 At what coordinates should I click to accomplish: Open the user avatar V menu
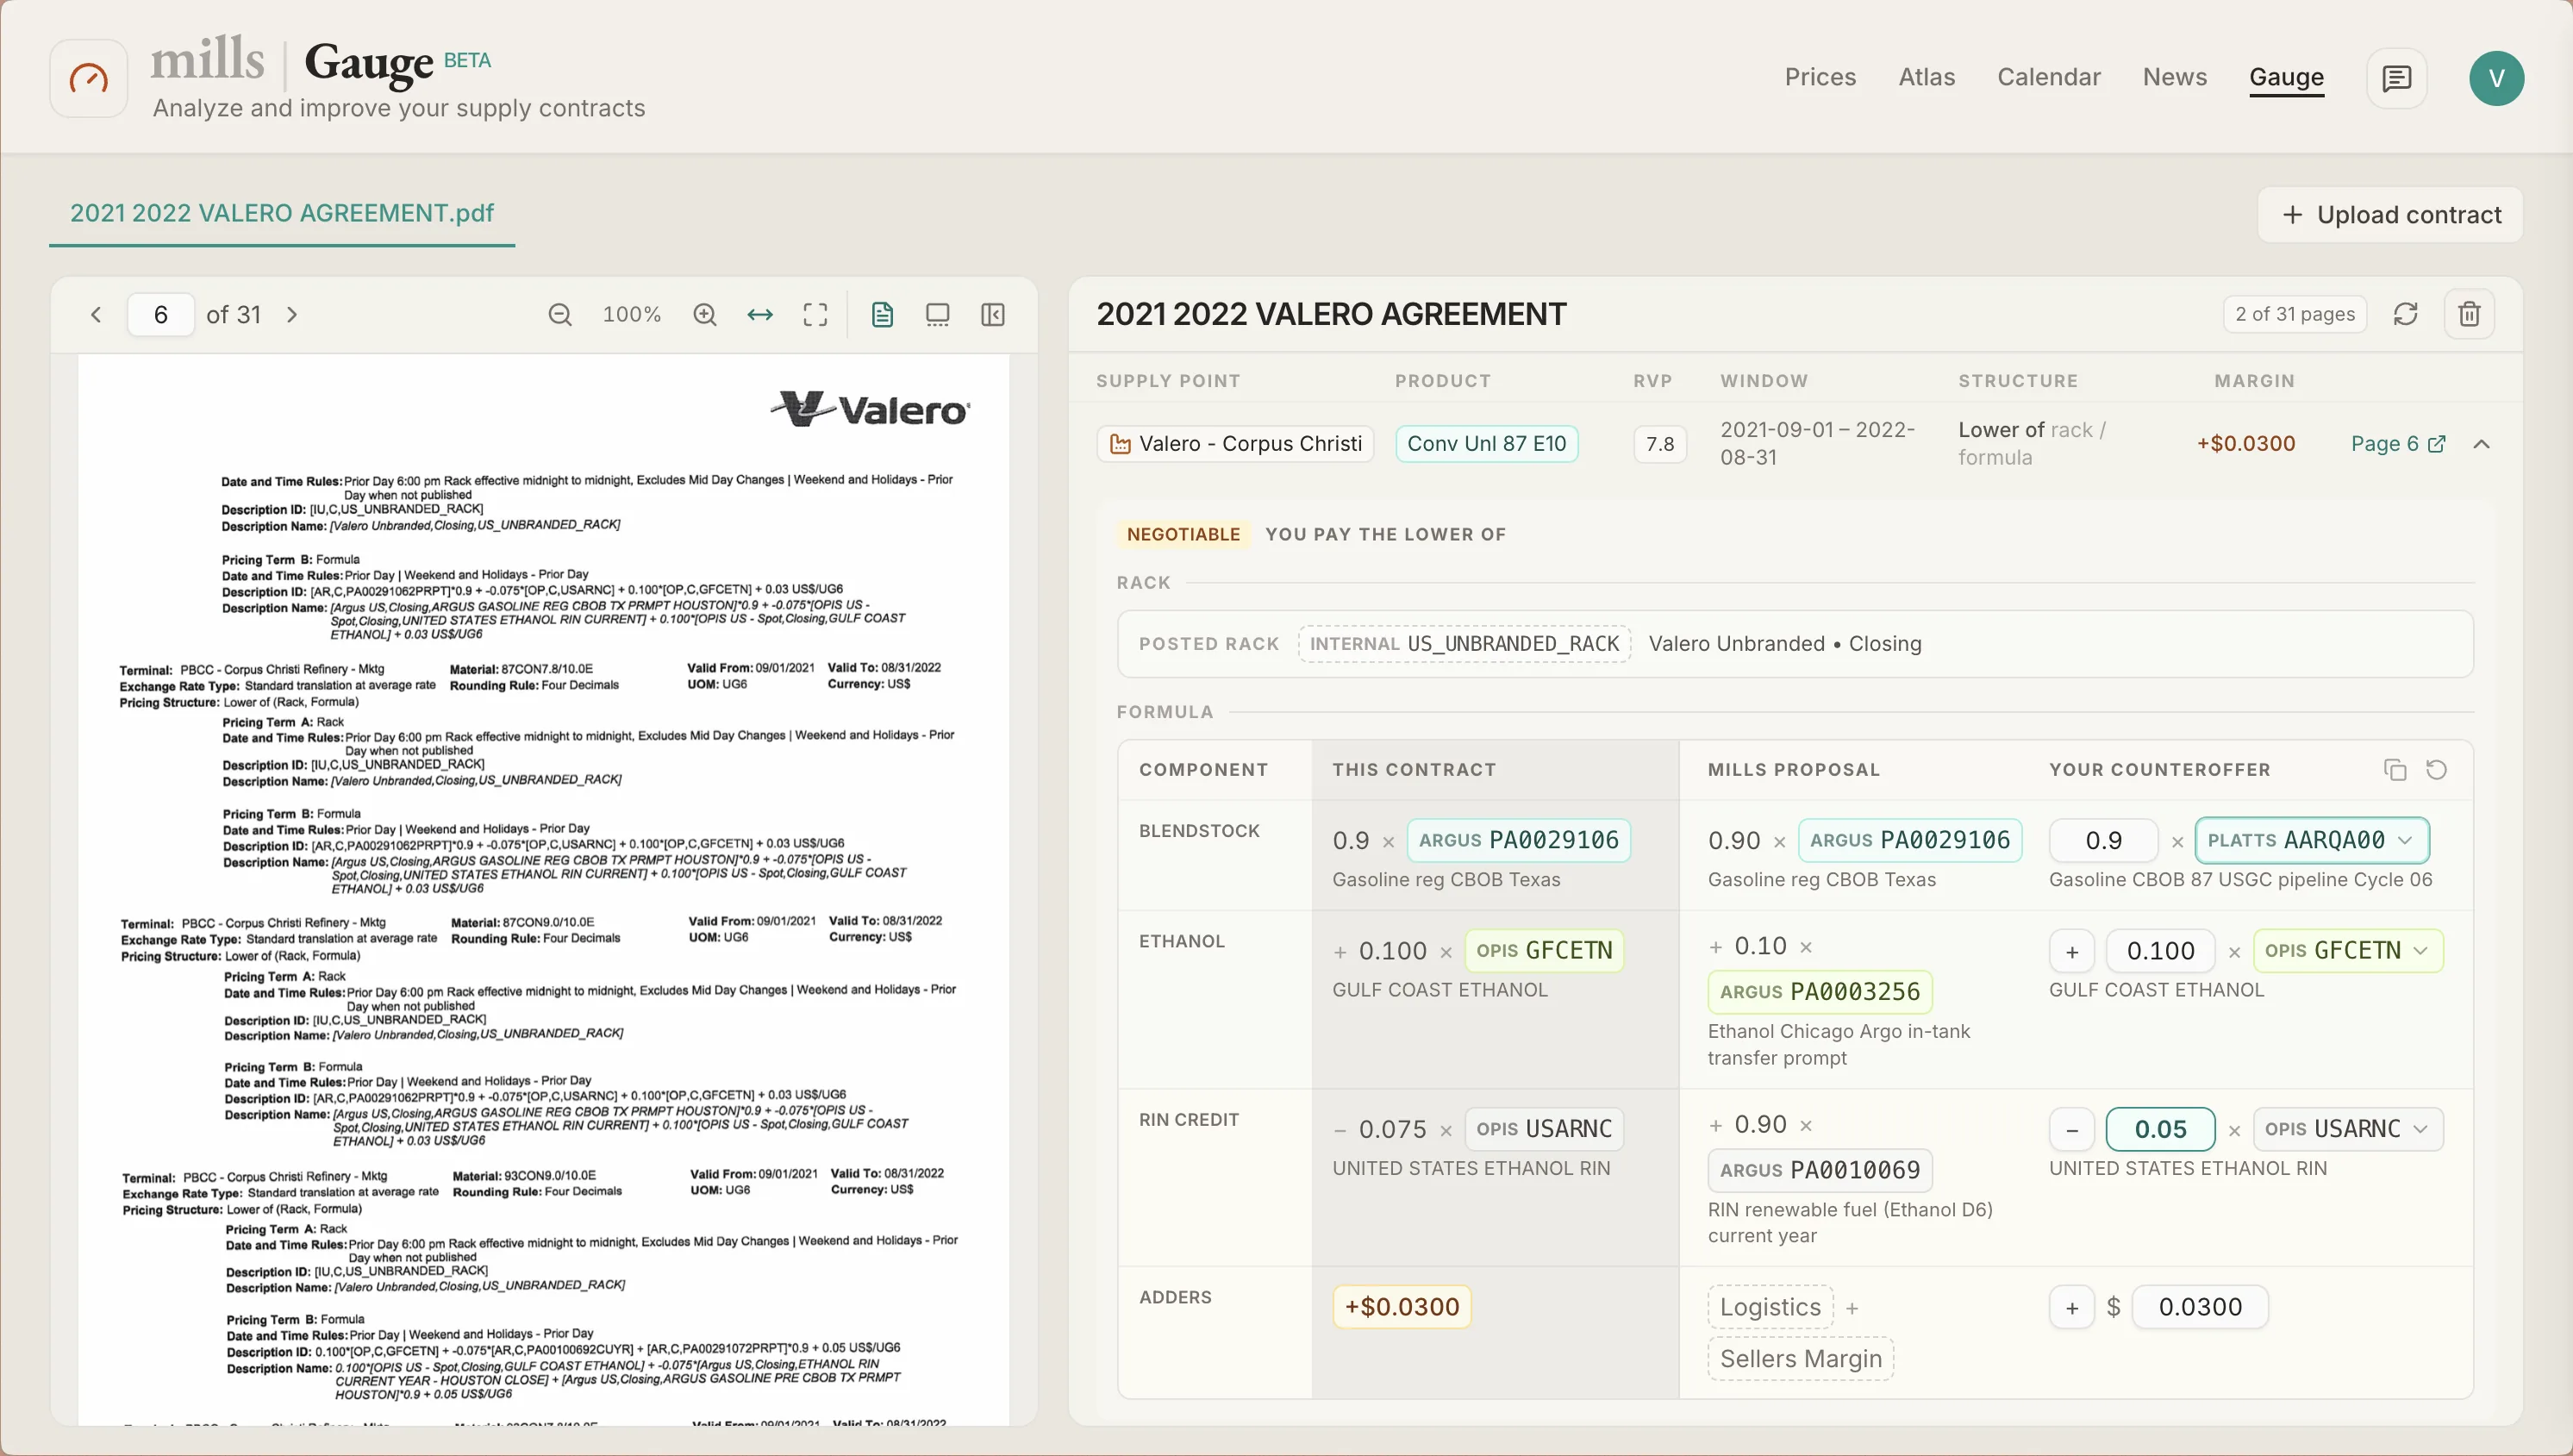[x=2496, y=78]
